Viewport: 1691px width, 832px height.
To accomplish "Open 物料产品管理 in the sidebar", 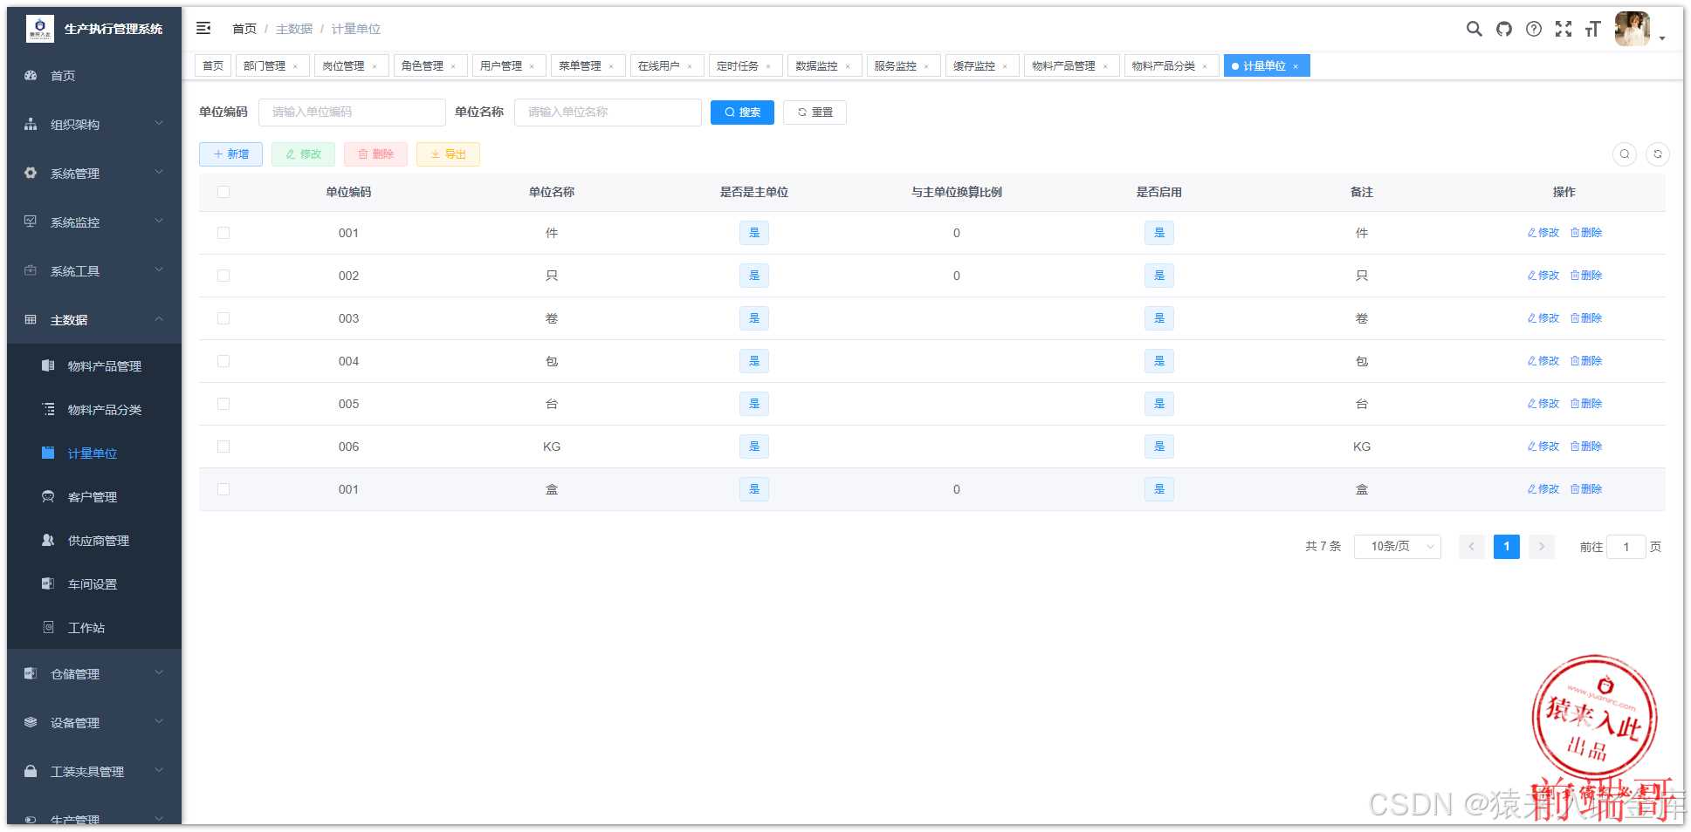I will 94,366.
